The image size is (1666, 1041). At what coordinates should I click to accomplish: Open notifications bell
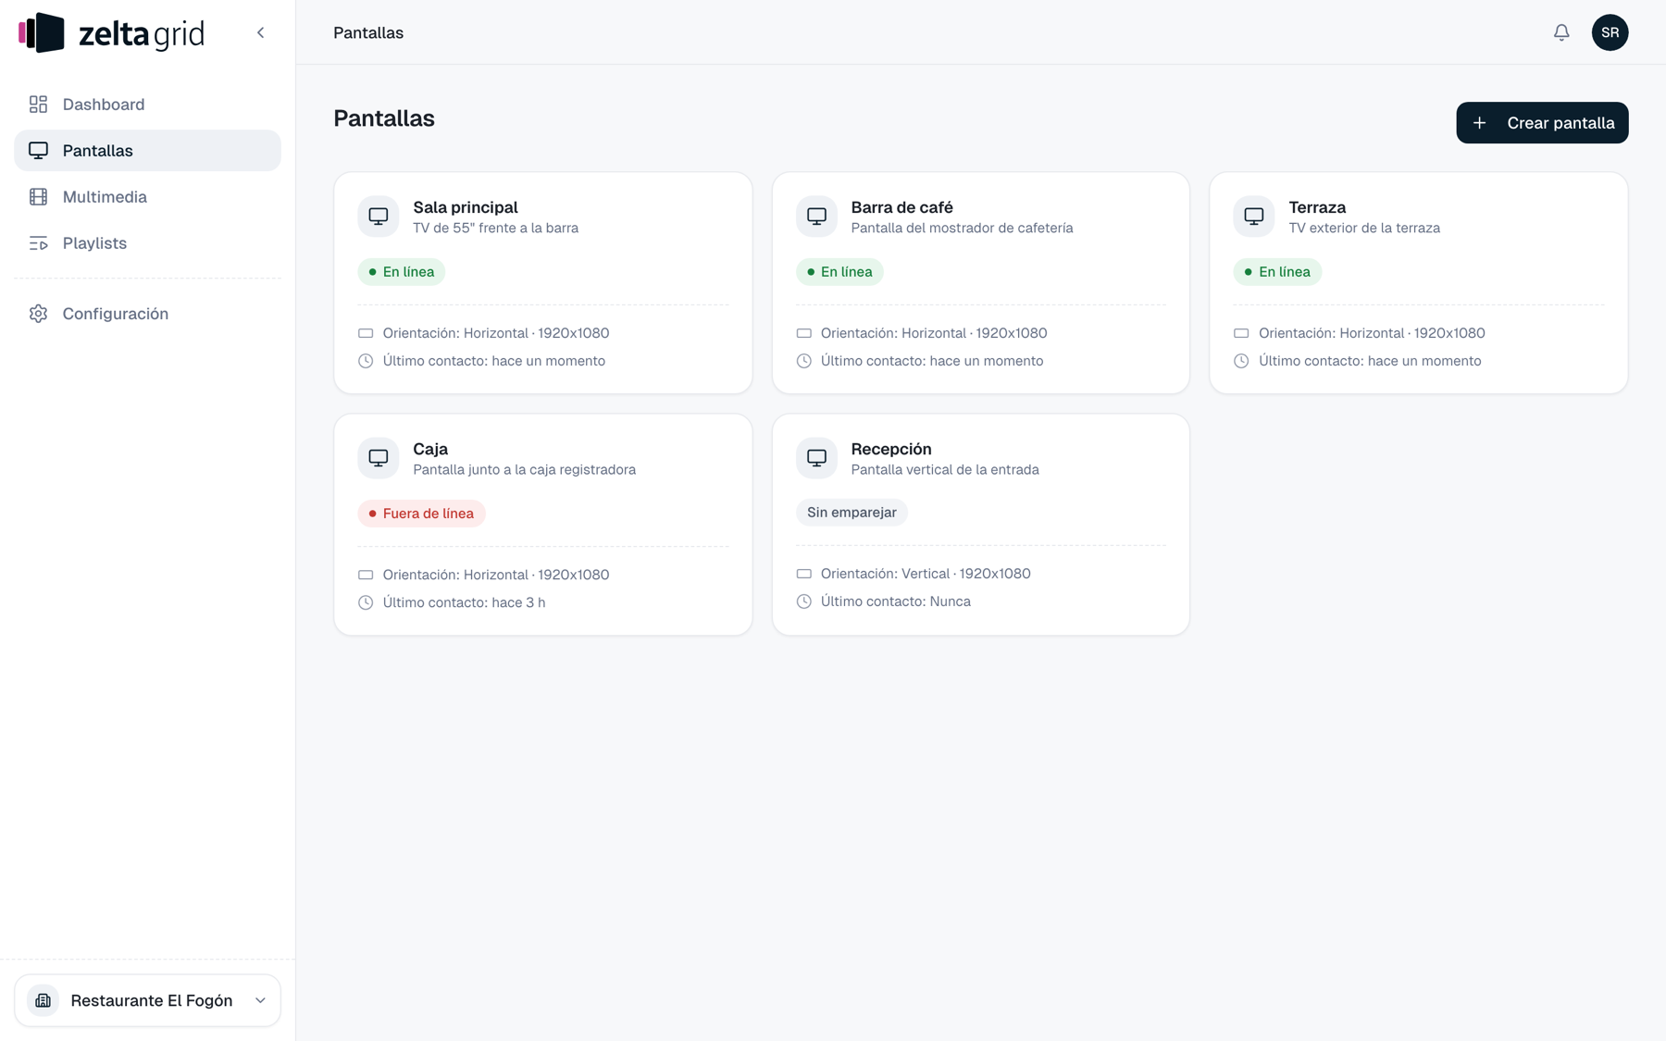pos(1561,32)
